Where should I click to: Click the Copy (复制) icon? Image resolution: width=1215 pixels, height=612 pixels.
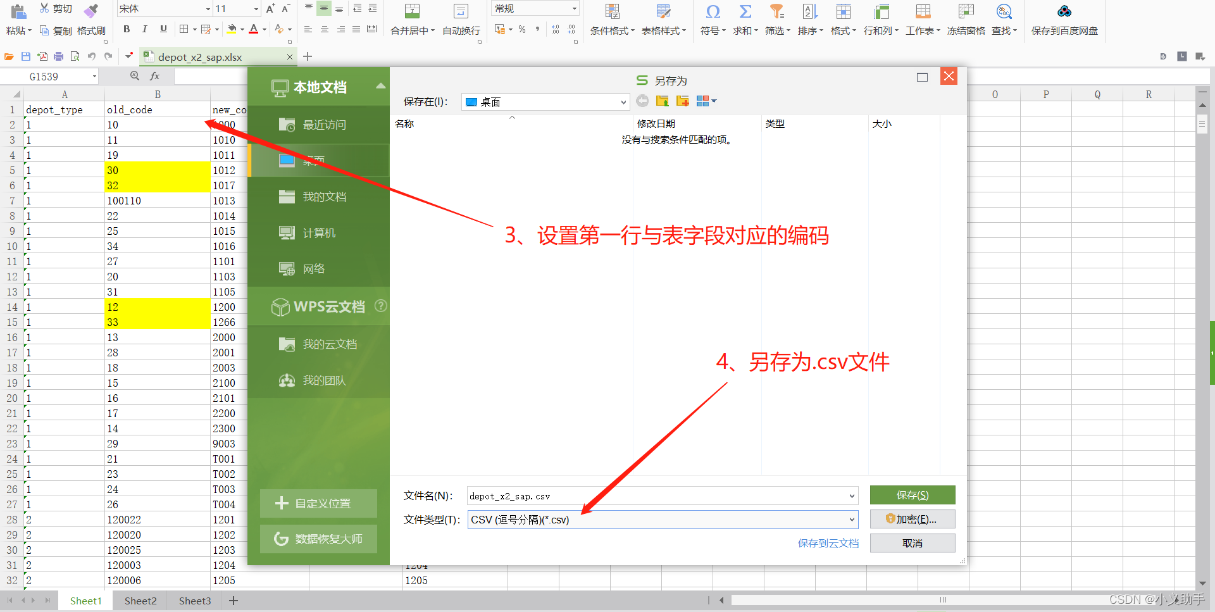pyautogui.click(x=44, y=30)
